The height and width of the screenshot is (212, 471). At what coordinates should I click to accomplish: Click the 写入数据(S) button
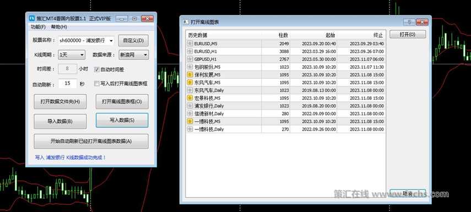(x=122, y=120)
